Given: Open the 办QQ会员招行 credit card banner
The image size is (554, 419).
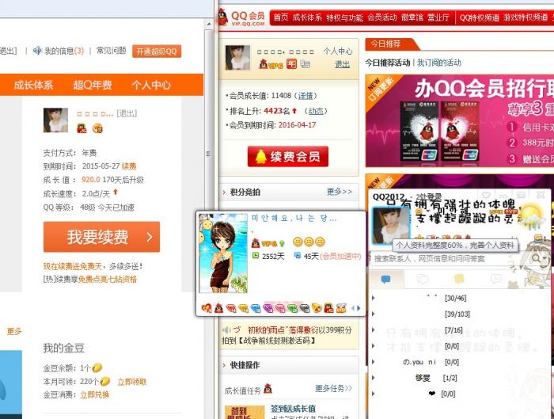Looking at the screenshot, I should 460,120.
